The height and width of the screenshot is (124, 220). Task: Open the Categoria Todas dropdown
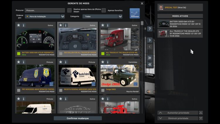[100, 16]
